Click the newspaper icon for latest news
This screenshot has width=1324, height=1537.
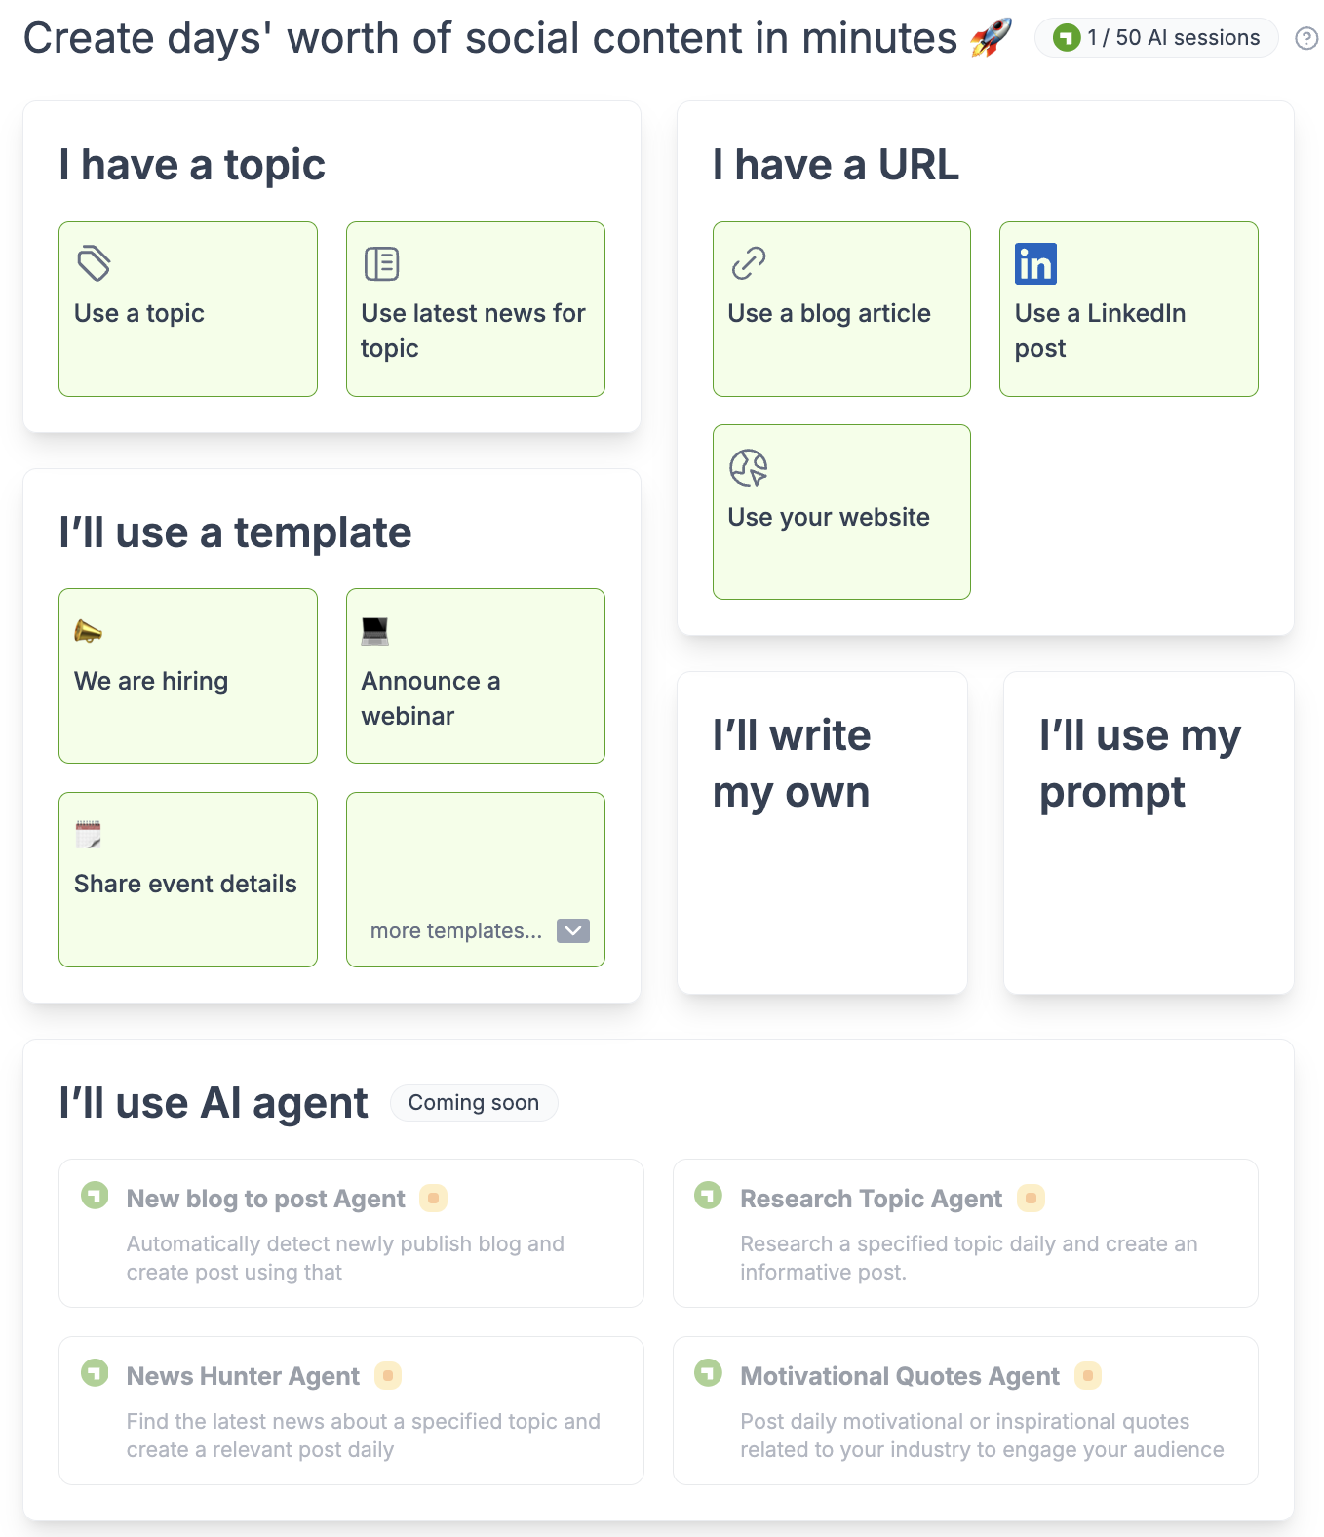click(381, 263)
